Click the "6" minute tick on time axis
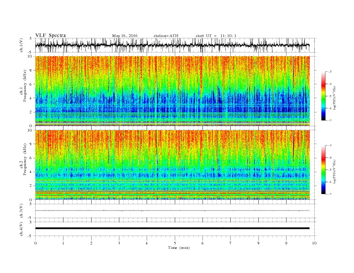This screenshot has height=273, width=354. tap(202, 243)
